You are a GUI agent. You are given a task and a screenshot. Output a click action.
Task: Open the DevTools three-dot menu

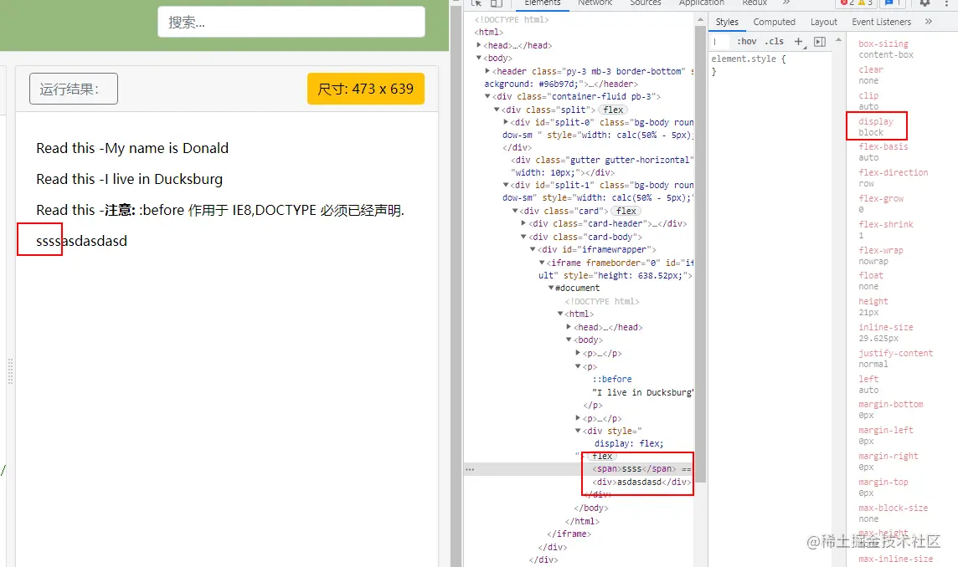[946, 3]
